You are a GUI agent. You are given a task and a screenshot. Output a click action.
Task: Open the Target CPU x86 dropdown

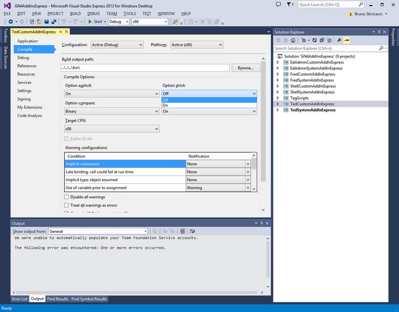[112, 129]
